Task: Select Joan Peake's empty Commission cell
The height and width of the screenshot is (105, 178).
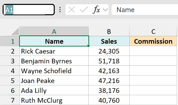Action: pos(153,80)
